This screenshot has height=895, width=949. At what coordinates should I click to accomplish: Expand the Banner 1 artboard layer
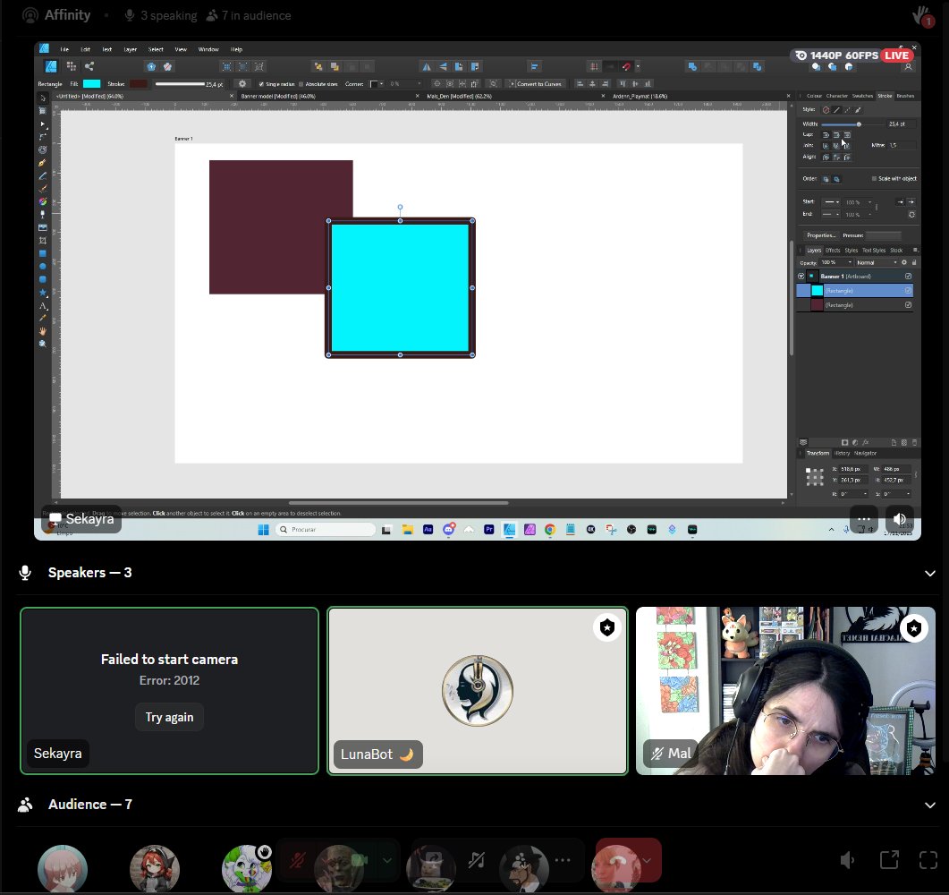click(x=801, y=277)
